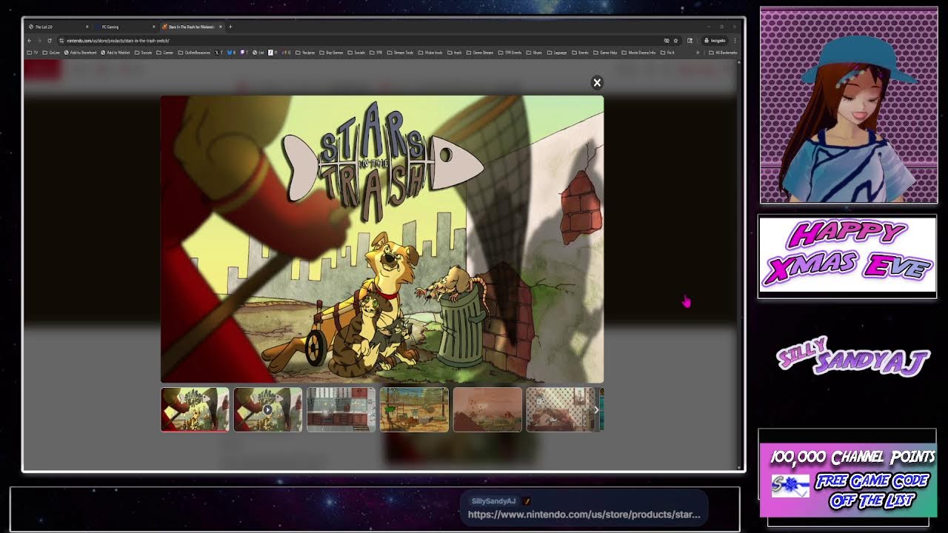Expand the hidden bookmarks overflow chevron

698,53
